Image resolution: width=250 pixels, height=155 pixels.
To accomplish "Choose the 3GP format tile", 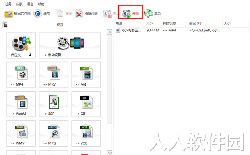I will pos(54,104).
